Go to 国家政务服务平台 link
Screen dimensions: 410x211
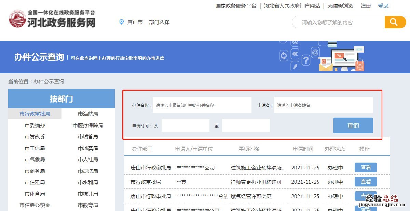[236, 6]
